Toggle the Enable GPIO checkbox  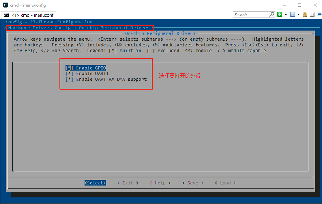[68, 68]
